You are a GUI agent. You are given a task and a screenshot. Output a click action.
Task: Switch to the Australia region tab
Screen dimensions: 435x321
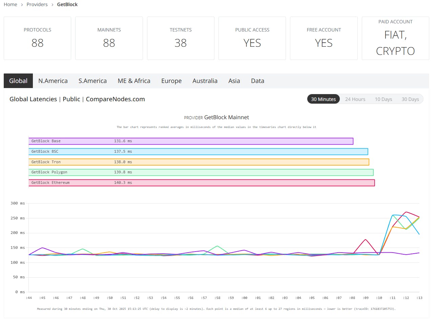205,81
